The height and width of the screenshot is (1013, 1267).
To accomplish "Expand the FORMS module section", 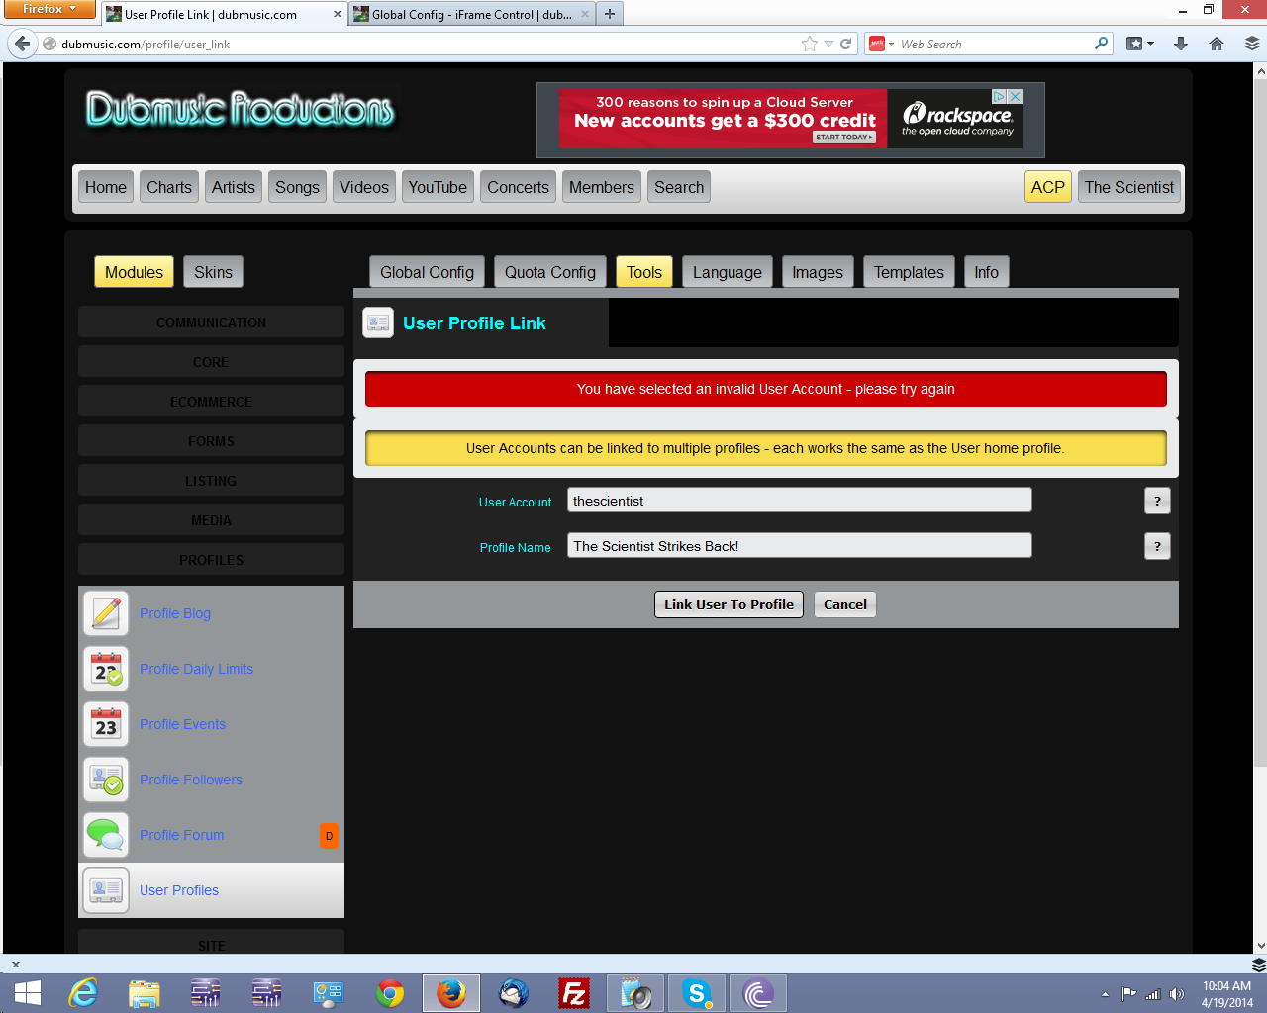I will (211, 441).
